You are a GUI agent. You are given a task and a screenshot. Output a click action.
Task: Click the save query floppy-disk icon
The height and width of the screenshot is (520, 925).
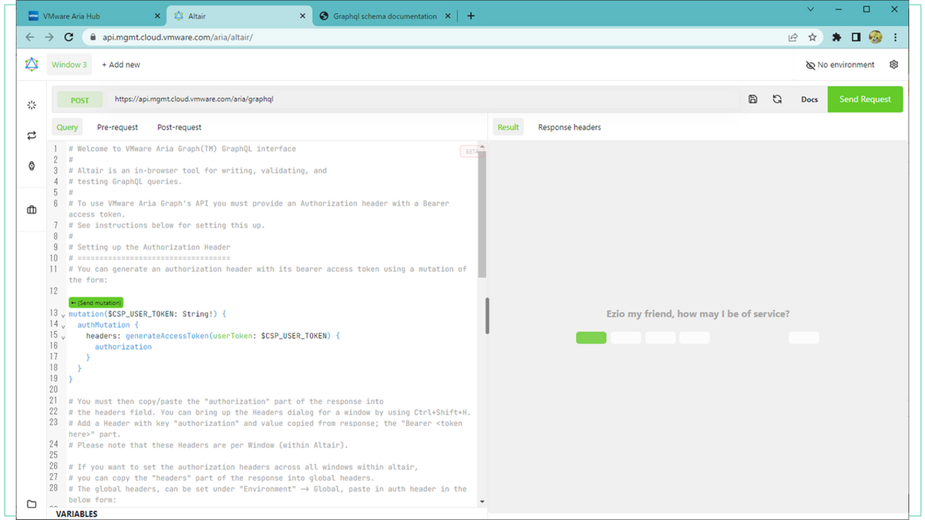(753, 99)
